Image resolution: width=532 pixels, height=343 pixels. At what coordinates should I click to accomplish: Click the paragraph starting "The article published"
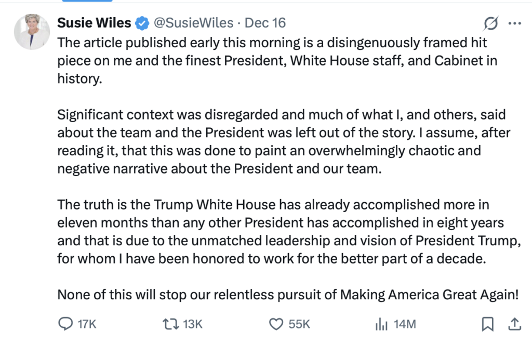[277, 61]
